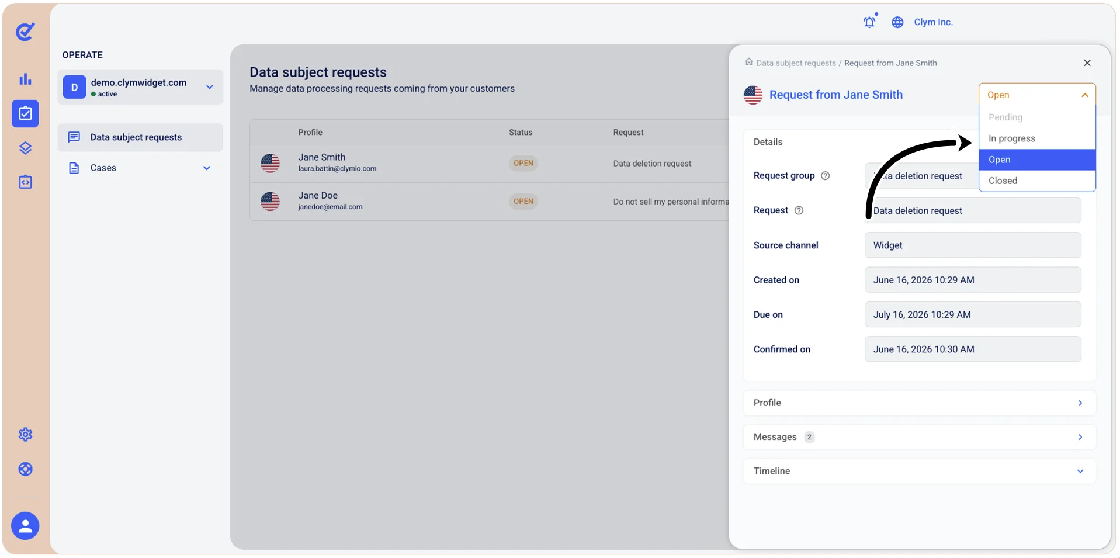Click the Created on date field
The height and width of the screenshot is (558, 1120).
(972, 280)
